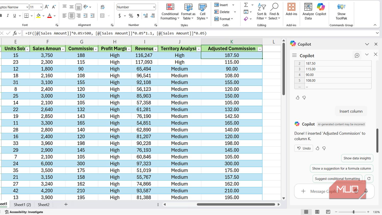This screenshot has height=215, width=382.
Task: Open Conditional Formatting menu
Action: [170, 11]
